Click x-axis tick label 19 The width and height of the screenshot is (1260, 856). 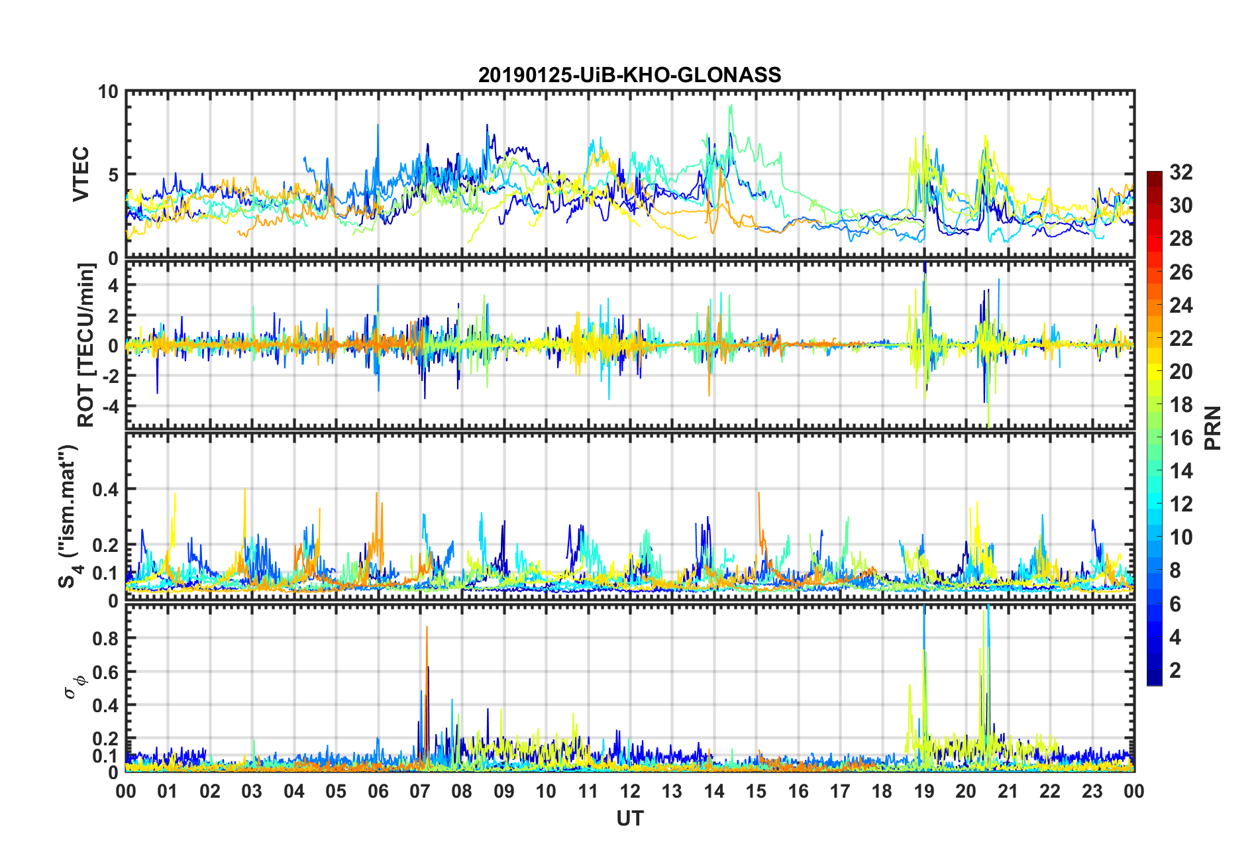click(x=924, y=792)
